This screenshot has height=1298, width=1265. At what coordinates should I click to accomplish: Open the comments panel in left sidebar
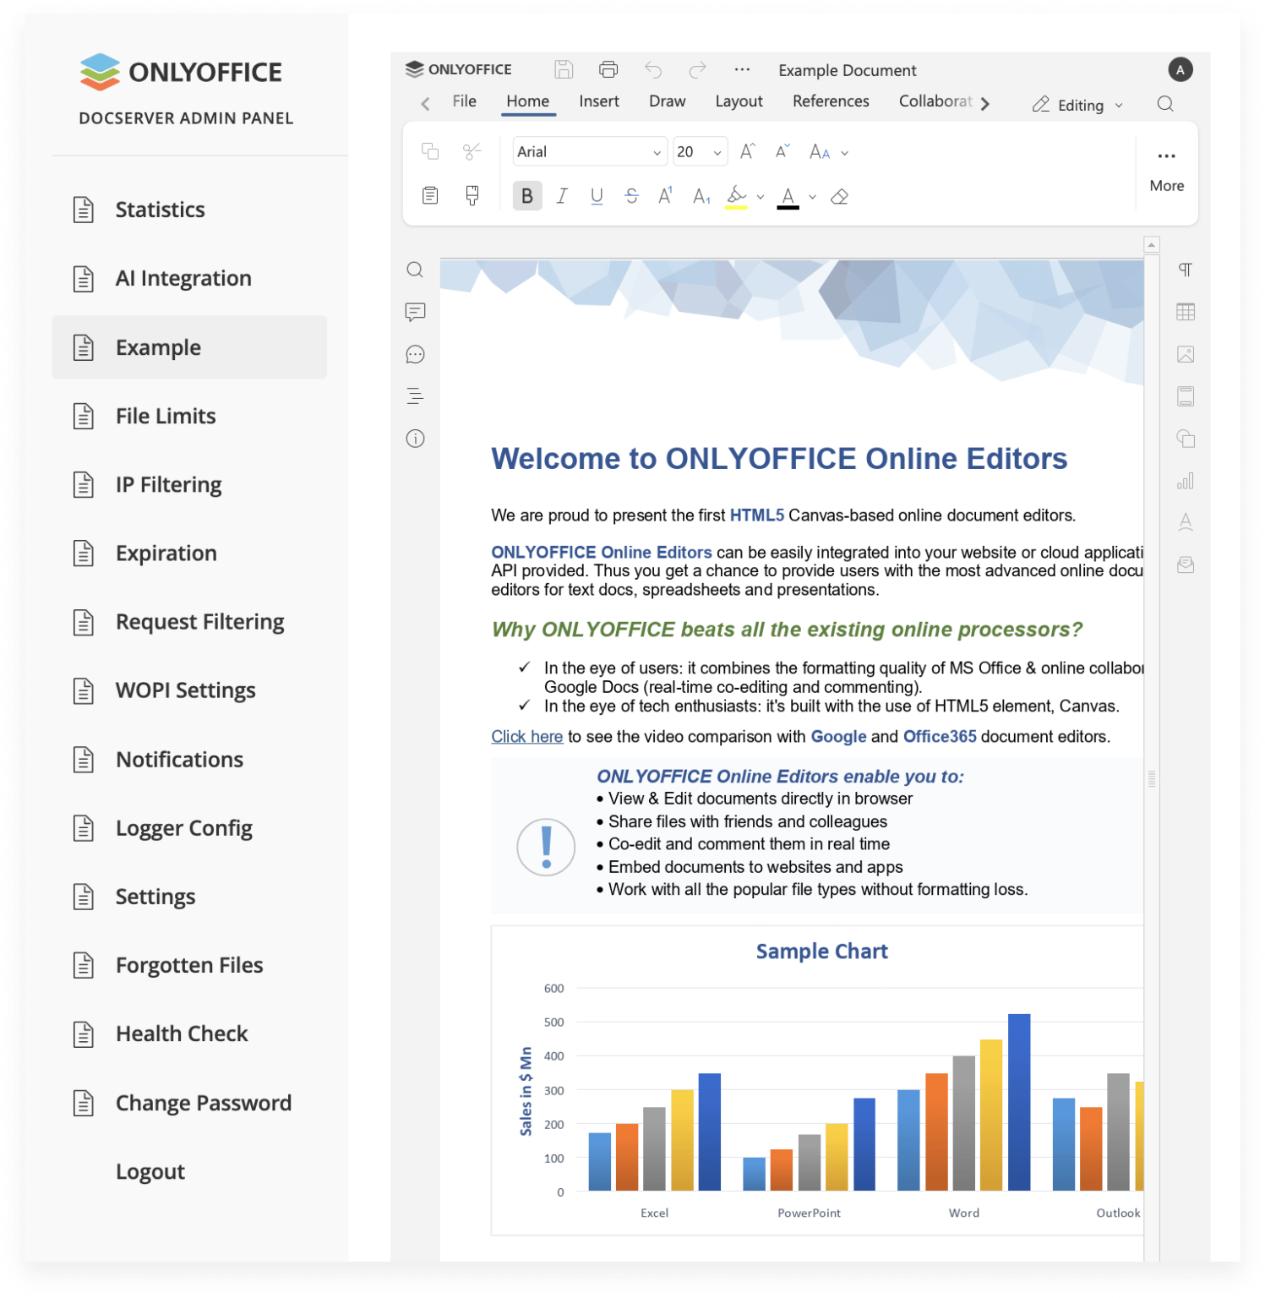(414, 311)
